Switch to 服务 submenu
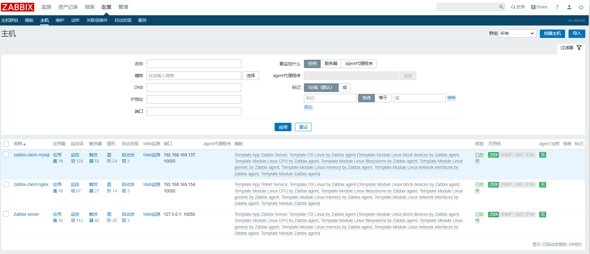 [x=142, y=20]
